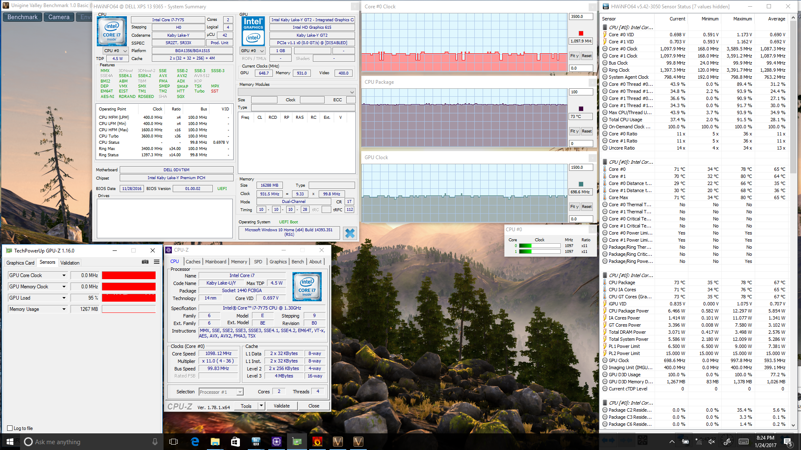
Task: Click the HWiNFO sensor list scroll-down arrow
Action: (793, 425)
